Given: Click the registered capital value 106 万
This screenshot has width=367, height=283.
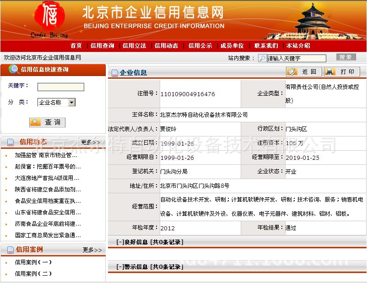Looking at the screenshot, I should point(295,143).
